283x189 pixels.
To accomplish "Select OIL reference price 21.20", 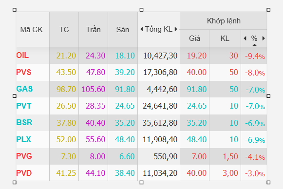I will point(66,56).
